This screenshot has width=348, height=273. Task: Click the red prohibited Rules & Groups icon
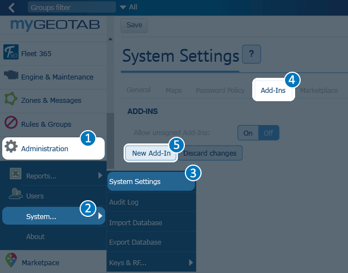11,122
